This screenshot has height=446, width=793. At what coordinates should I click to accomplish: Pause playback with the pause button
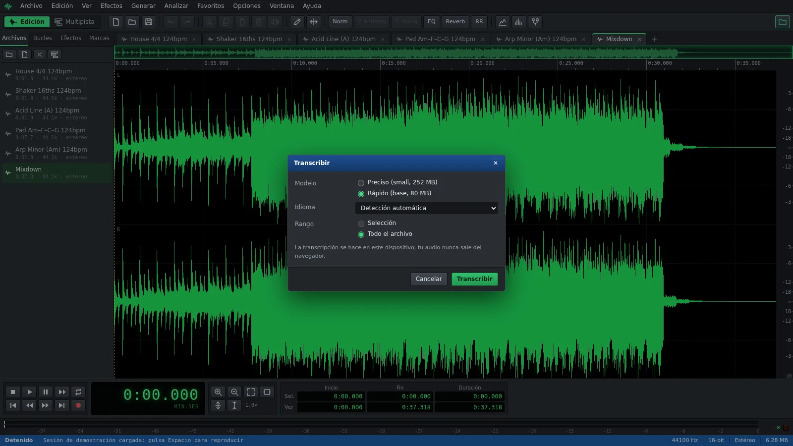[46, 392]
